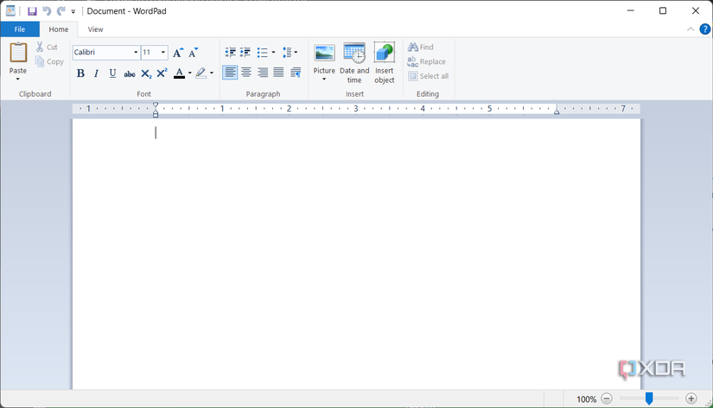
Task: Insert a Picture using picture icon
Action: [x=324, y=54]
